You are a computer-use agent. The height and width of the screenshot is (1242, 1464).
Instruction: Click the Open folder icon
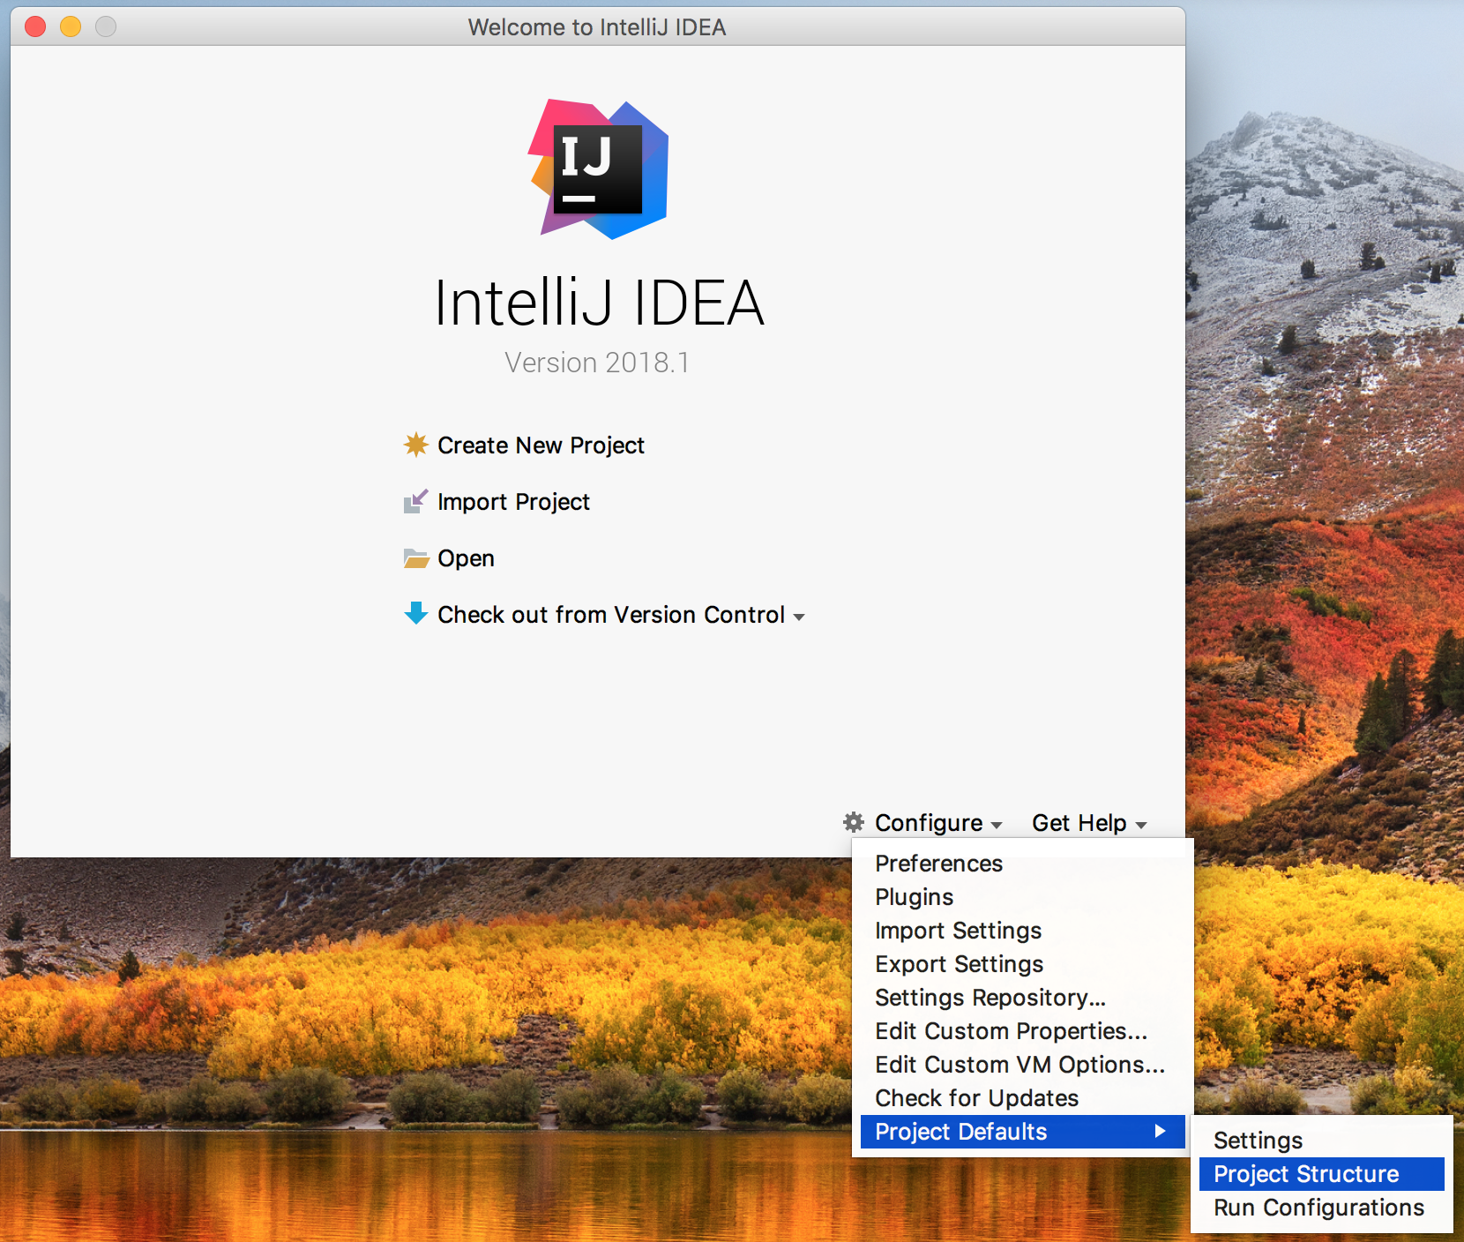[x=416, y=558]
